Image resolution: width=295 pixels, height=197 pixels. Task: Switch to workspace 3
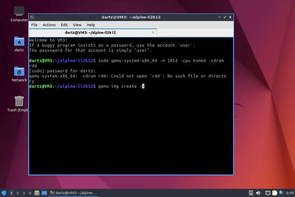point(24,193)
